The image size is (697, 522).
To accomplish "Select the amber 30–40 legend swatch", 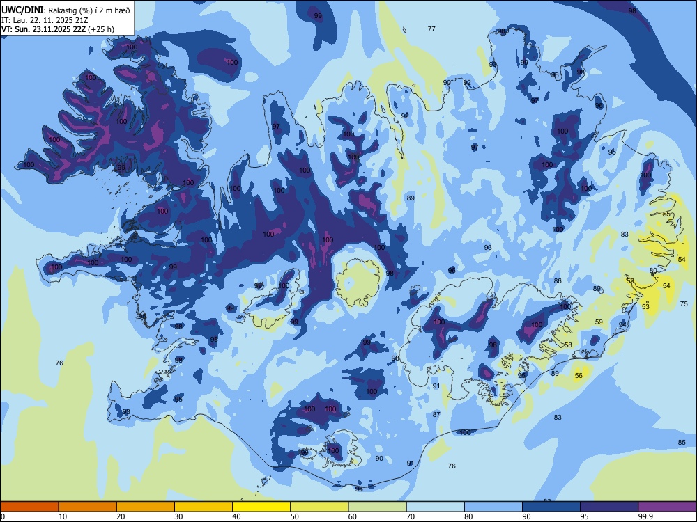I will [204, 507].
